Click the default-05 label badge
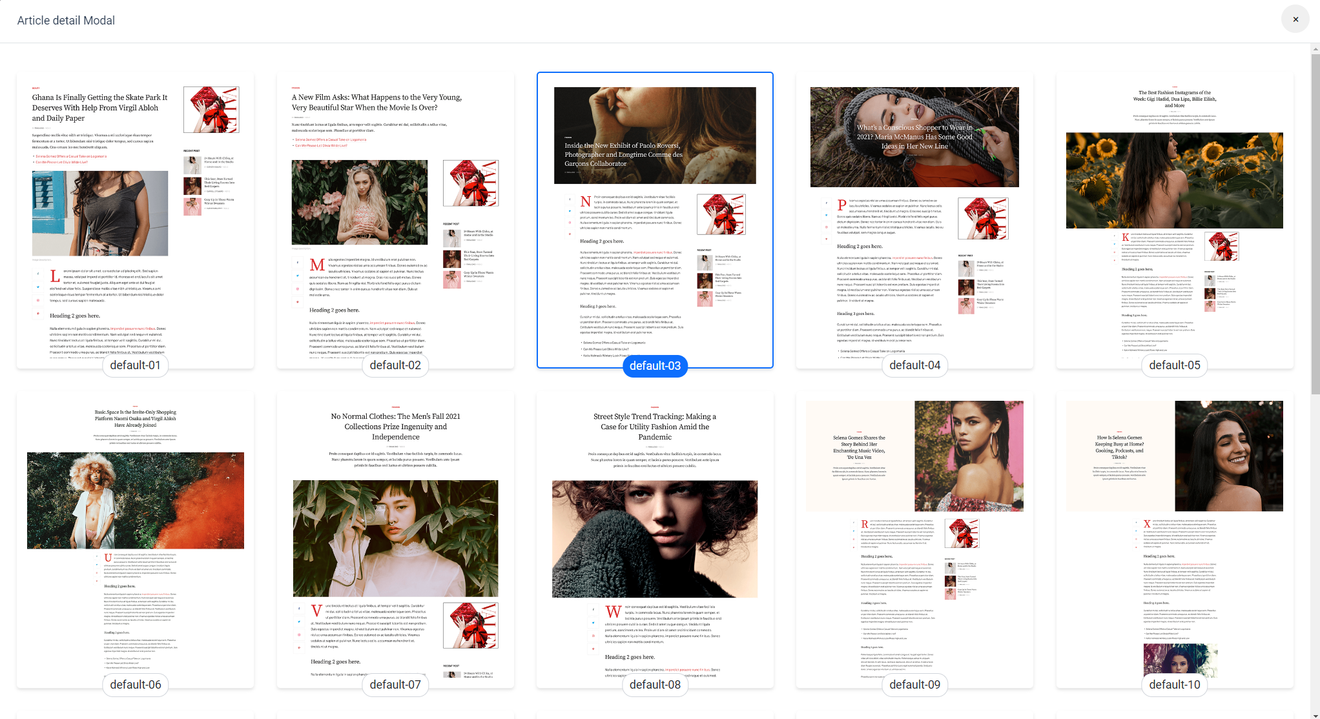1320x719 pixels. pyautogui.click(x=1174, y=365)
